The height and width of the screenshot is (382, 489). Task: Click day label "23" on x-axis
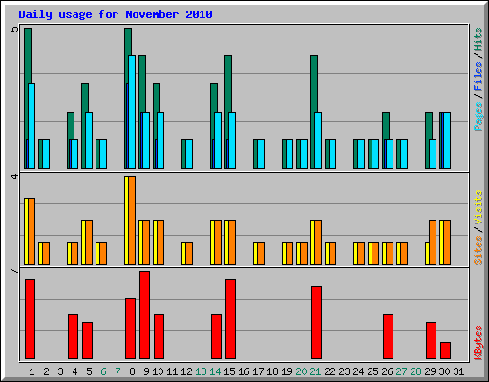coord(344,371)
